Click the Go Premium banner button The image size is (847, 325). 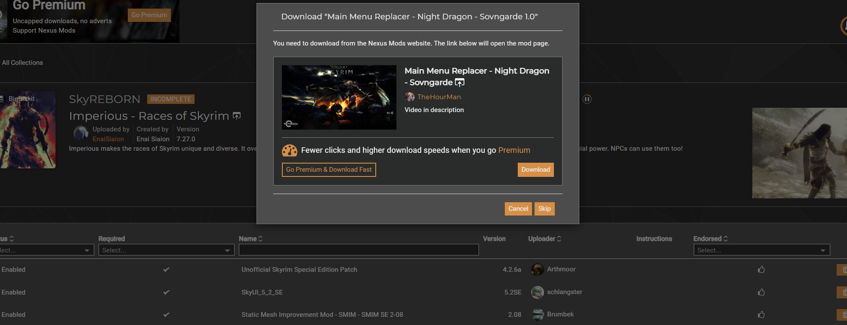pyautogui.click(x=149, y=15)
